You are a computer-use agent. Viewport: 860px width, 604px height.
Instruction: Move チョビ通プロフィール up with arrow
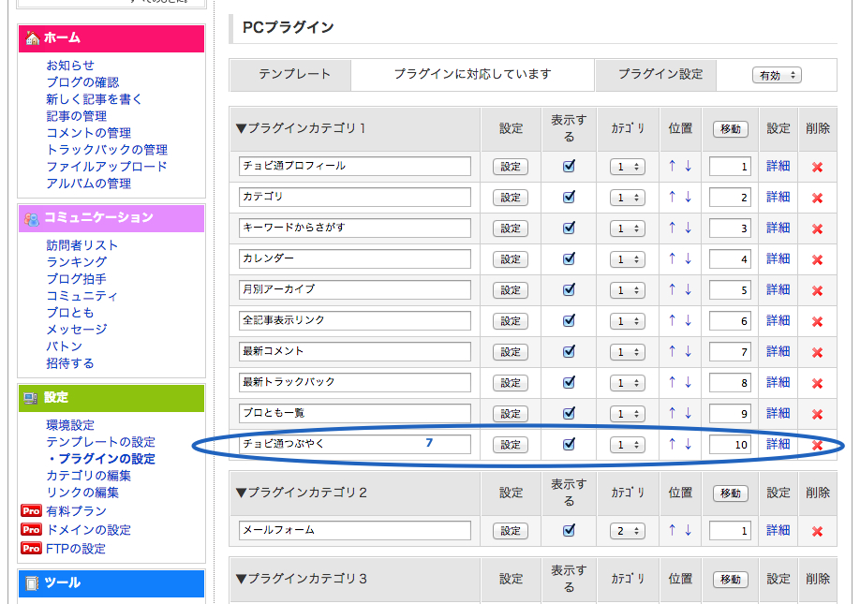[672, 166]
